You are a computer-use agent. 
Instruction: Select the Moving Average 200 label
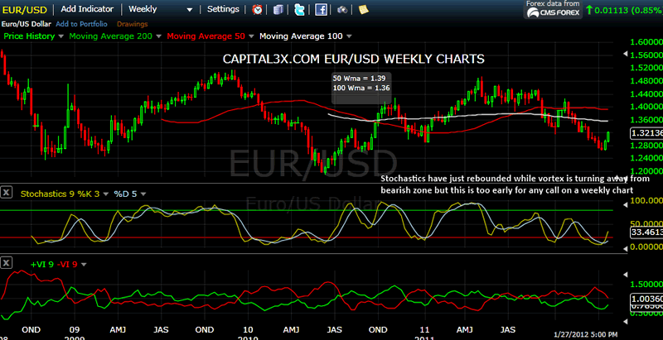pyautogui.click(x=111, y=36)
